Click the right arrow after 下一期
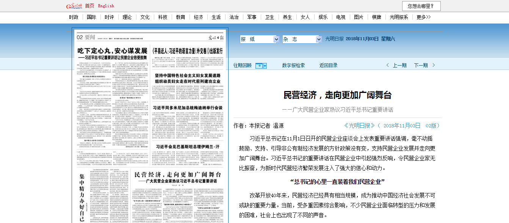 tap(434, 65)
